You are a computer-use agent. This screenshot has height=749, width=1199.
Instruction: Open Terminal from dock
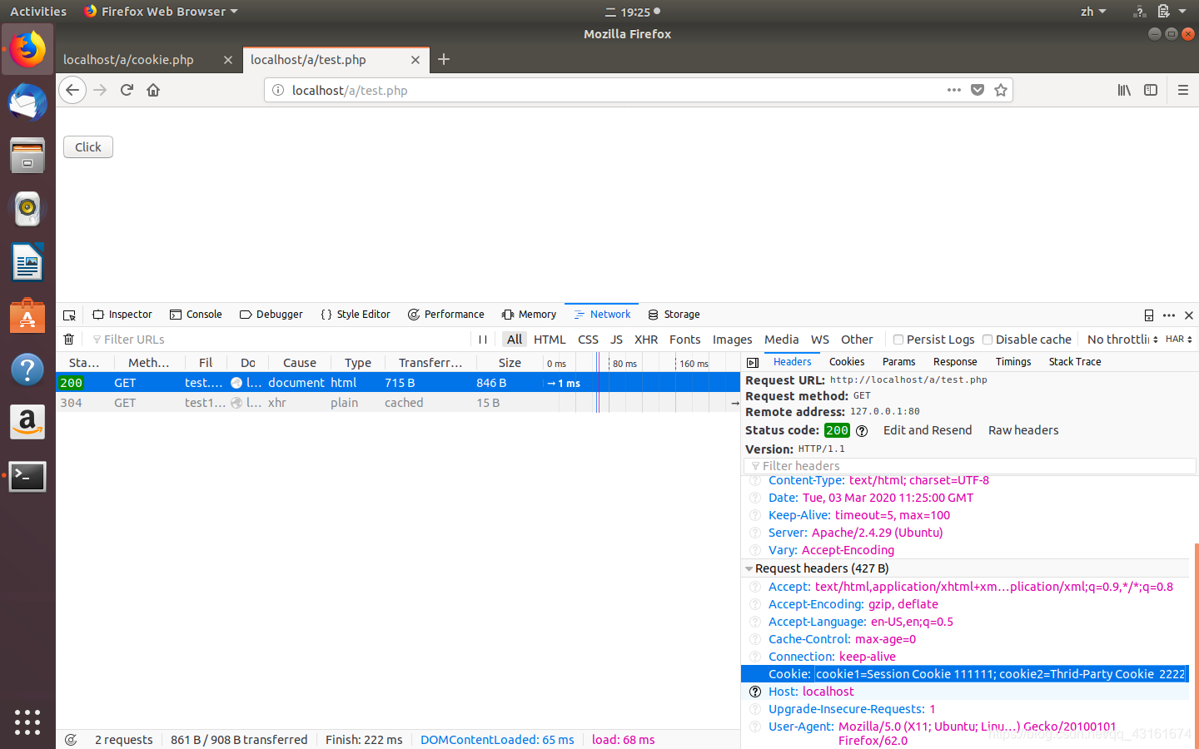(27, 476)
